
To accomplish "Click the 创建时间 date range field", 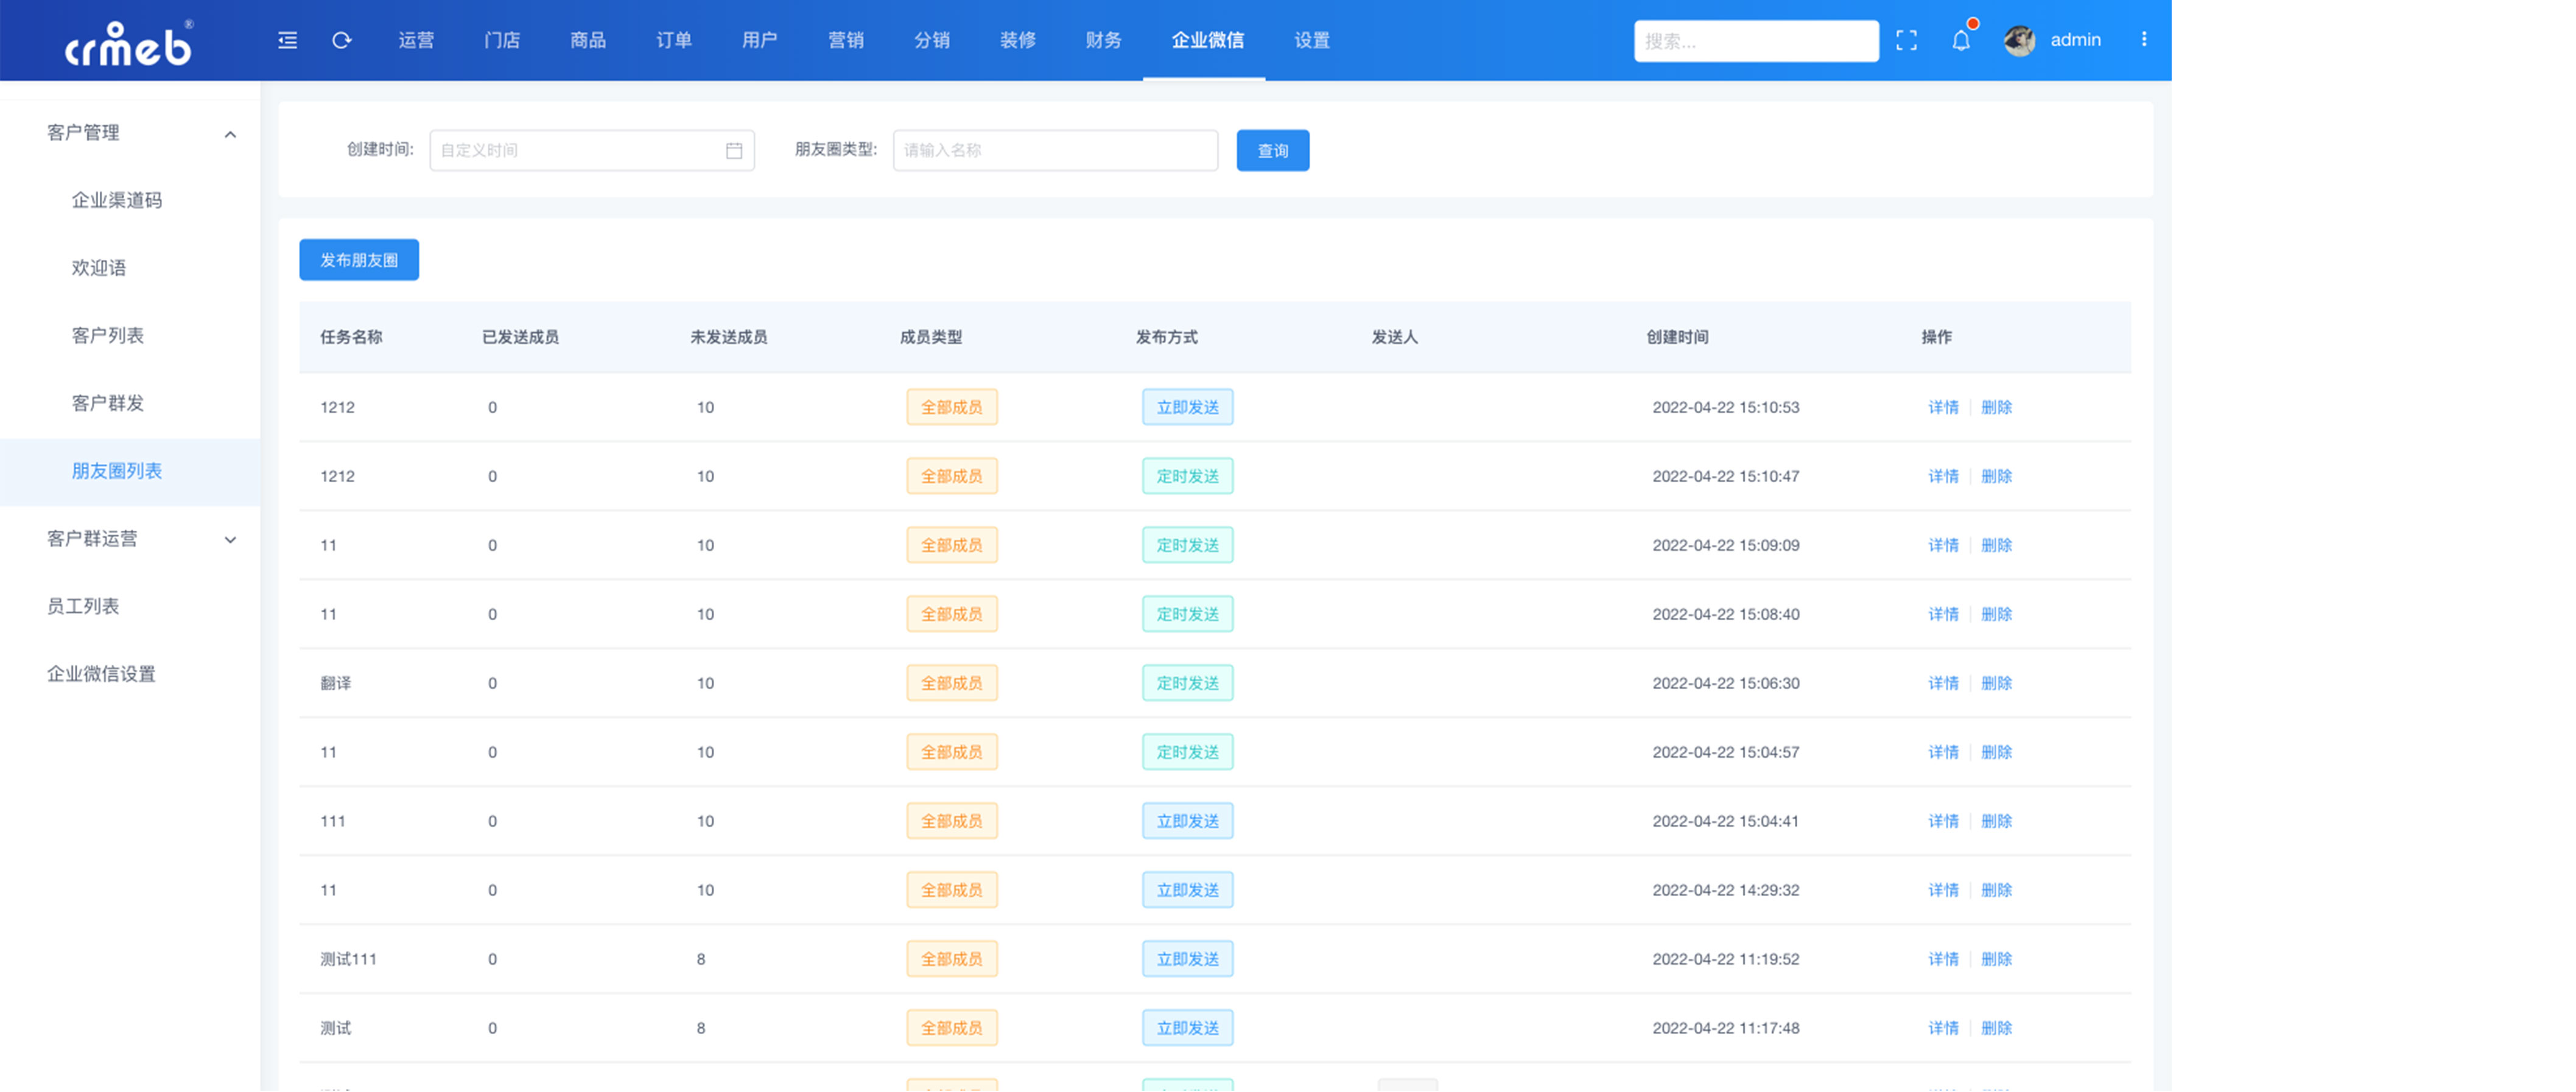I will pos(592,150).
